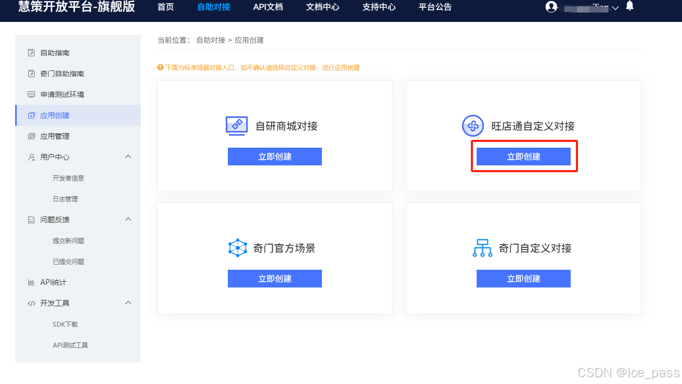Viewport: 682px width, 384px height.
Task: Select 自助对接 in top navigation
Action: 214,7
